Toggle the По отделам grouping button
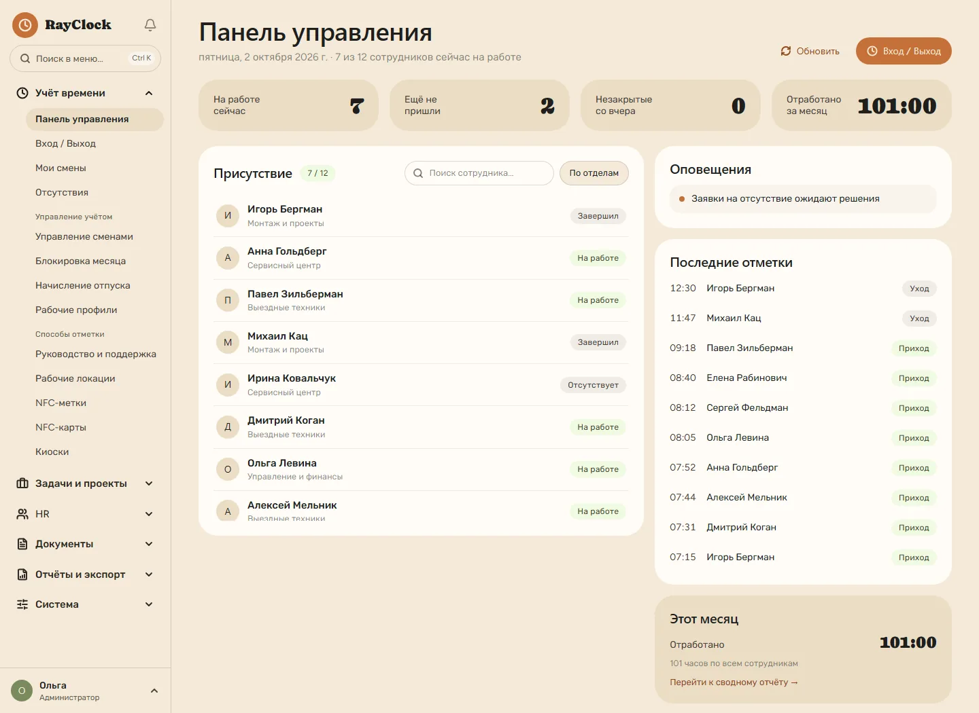Image resolution: width=979 pixels, height=713 pixels. 594,173
